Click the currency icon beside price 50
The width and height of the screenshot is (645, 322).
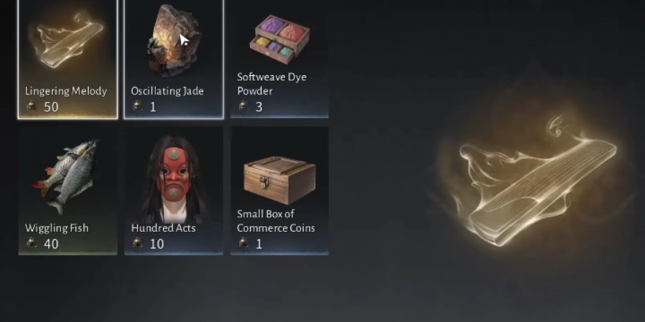[x=31, y=106]
